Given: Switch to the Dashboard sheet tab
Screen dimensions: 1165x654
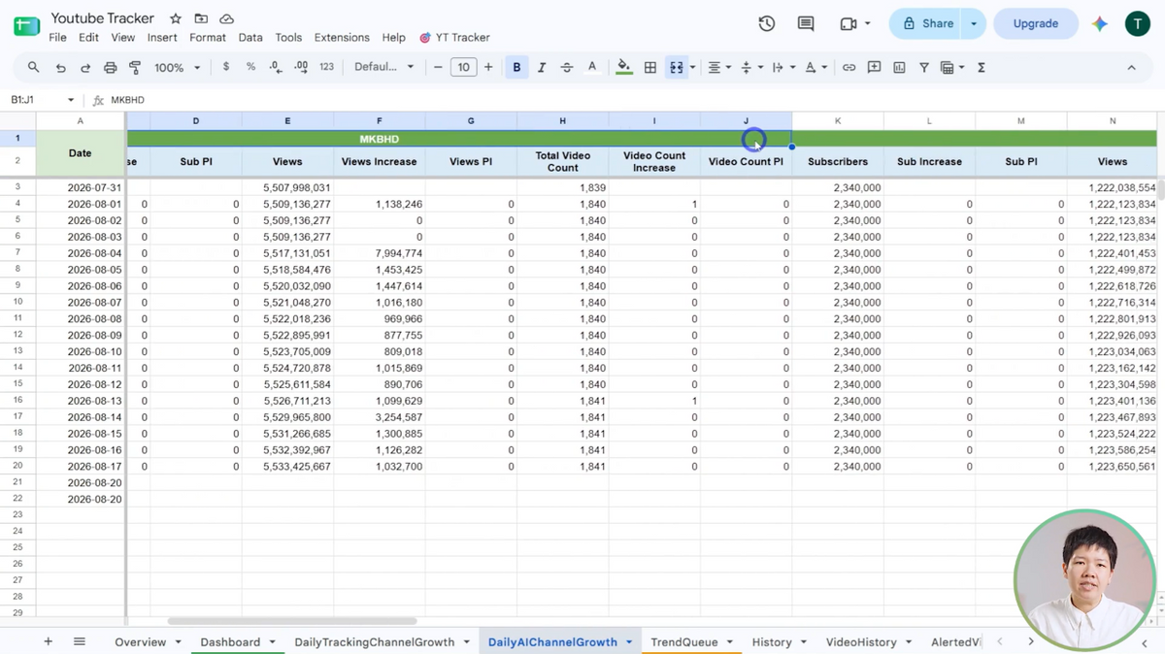Looking at the screenshot, I should pos(230,642).
